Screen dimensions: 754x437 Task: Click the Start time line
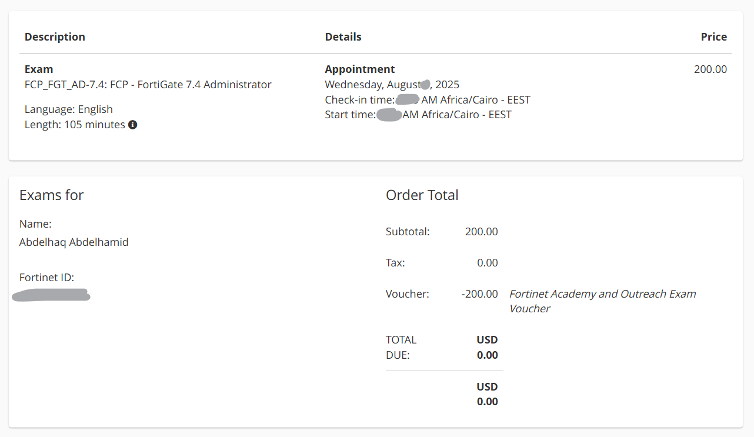tap(418, 115)
